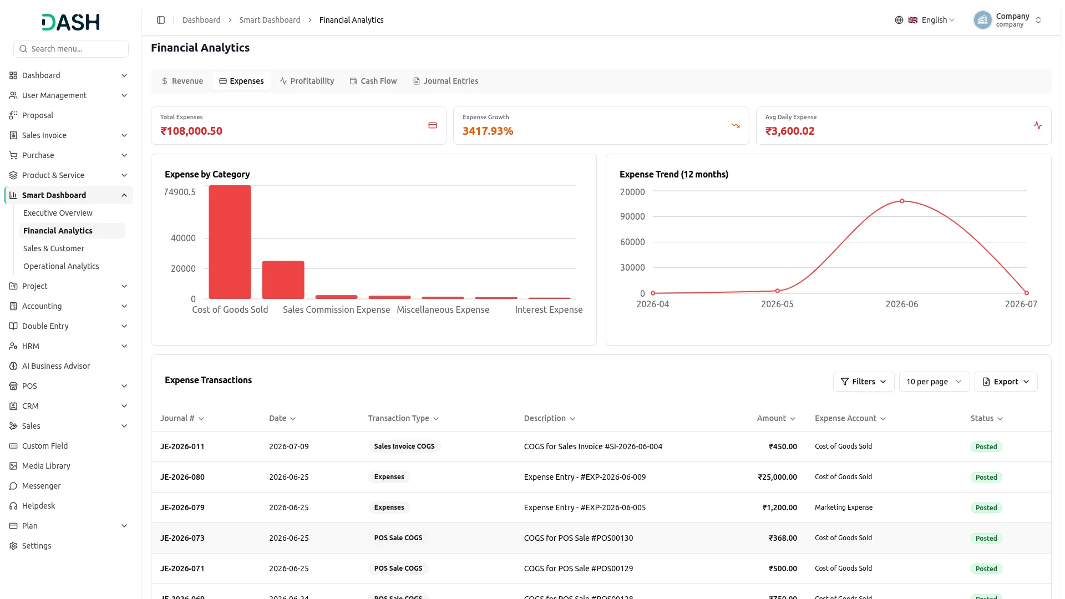
Task: Click the Expense Growth trend-down icon
Action: click(736, 125)
